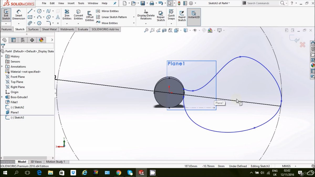
Task: Open Display/Delete Relations
Action: [x=146, y=15]
